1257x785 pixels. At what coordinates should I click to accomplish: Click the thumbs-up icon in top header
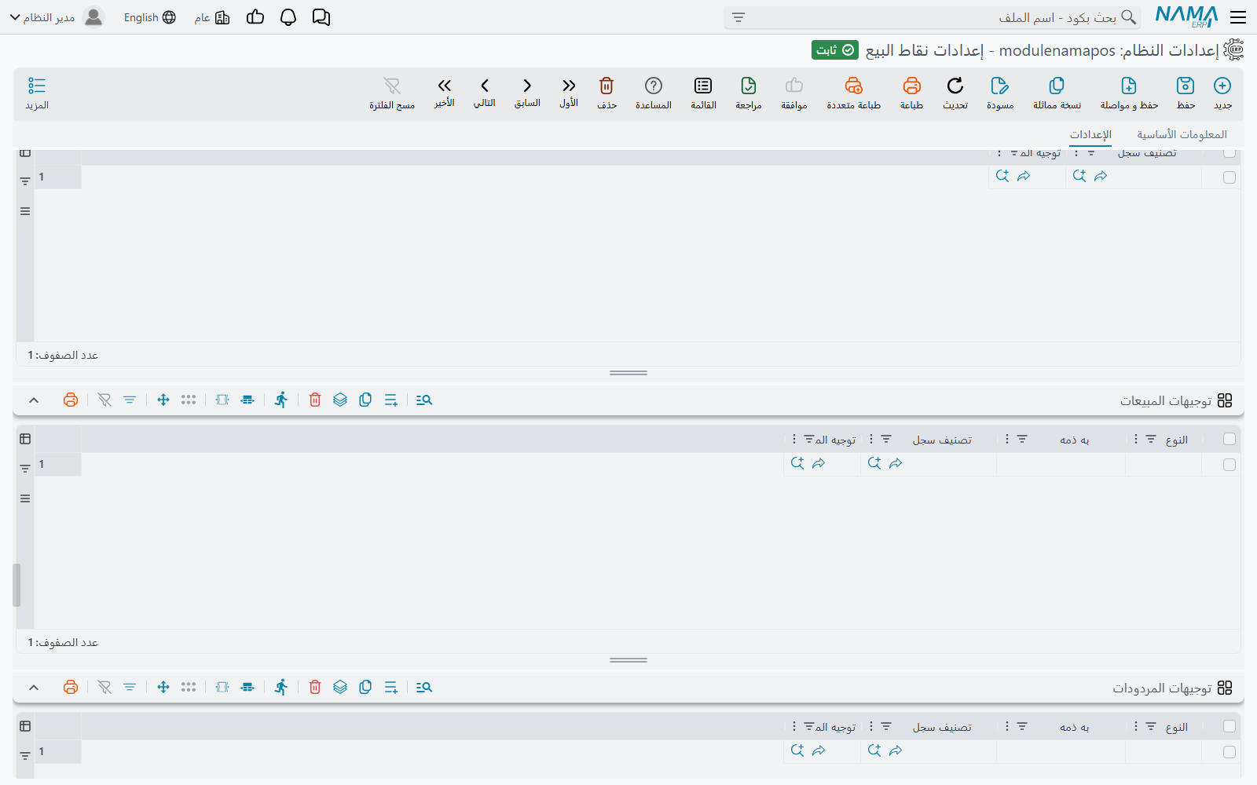(255, 17)
